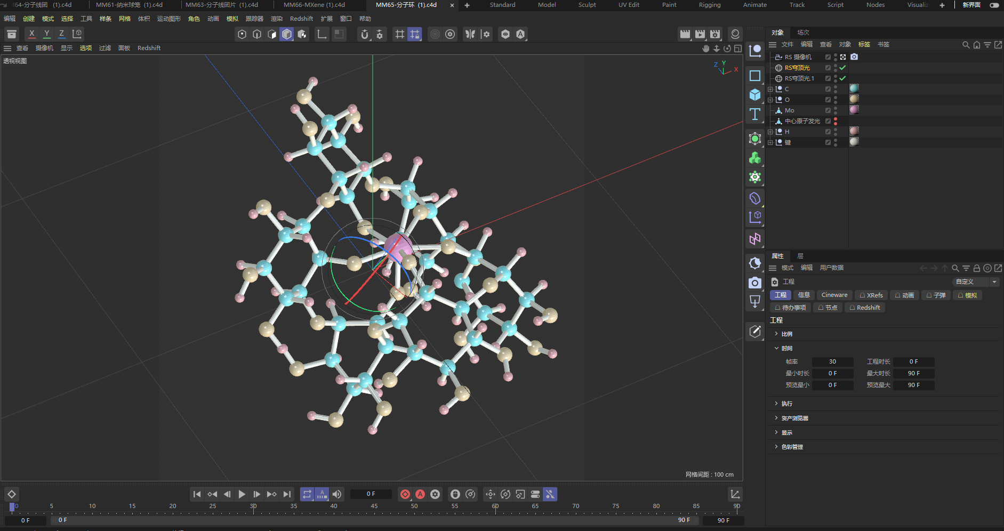Select model mode cube icon
Image resolution: width=1004 pixels, height=531 pixels.
287,34
